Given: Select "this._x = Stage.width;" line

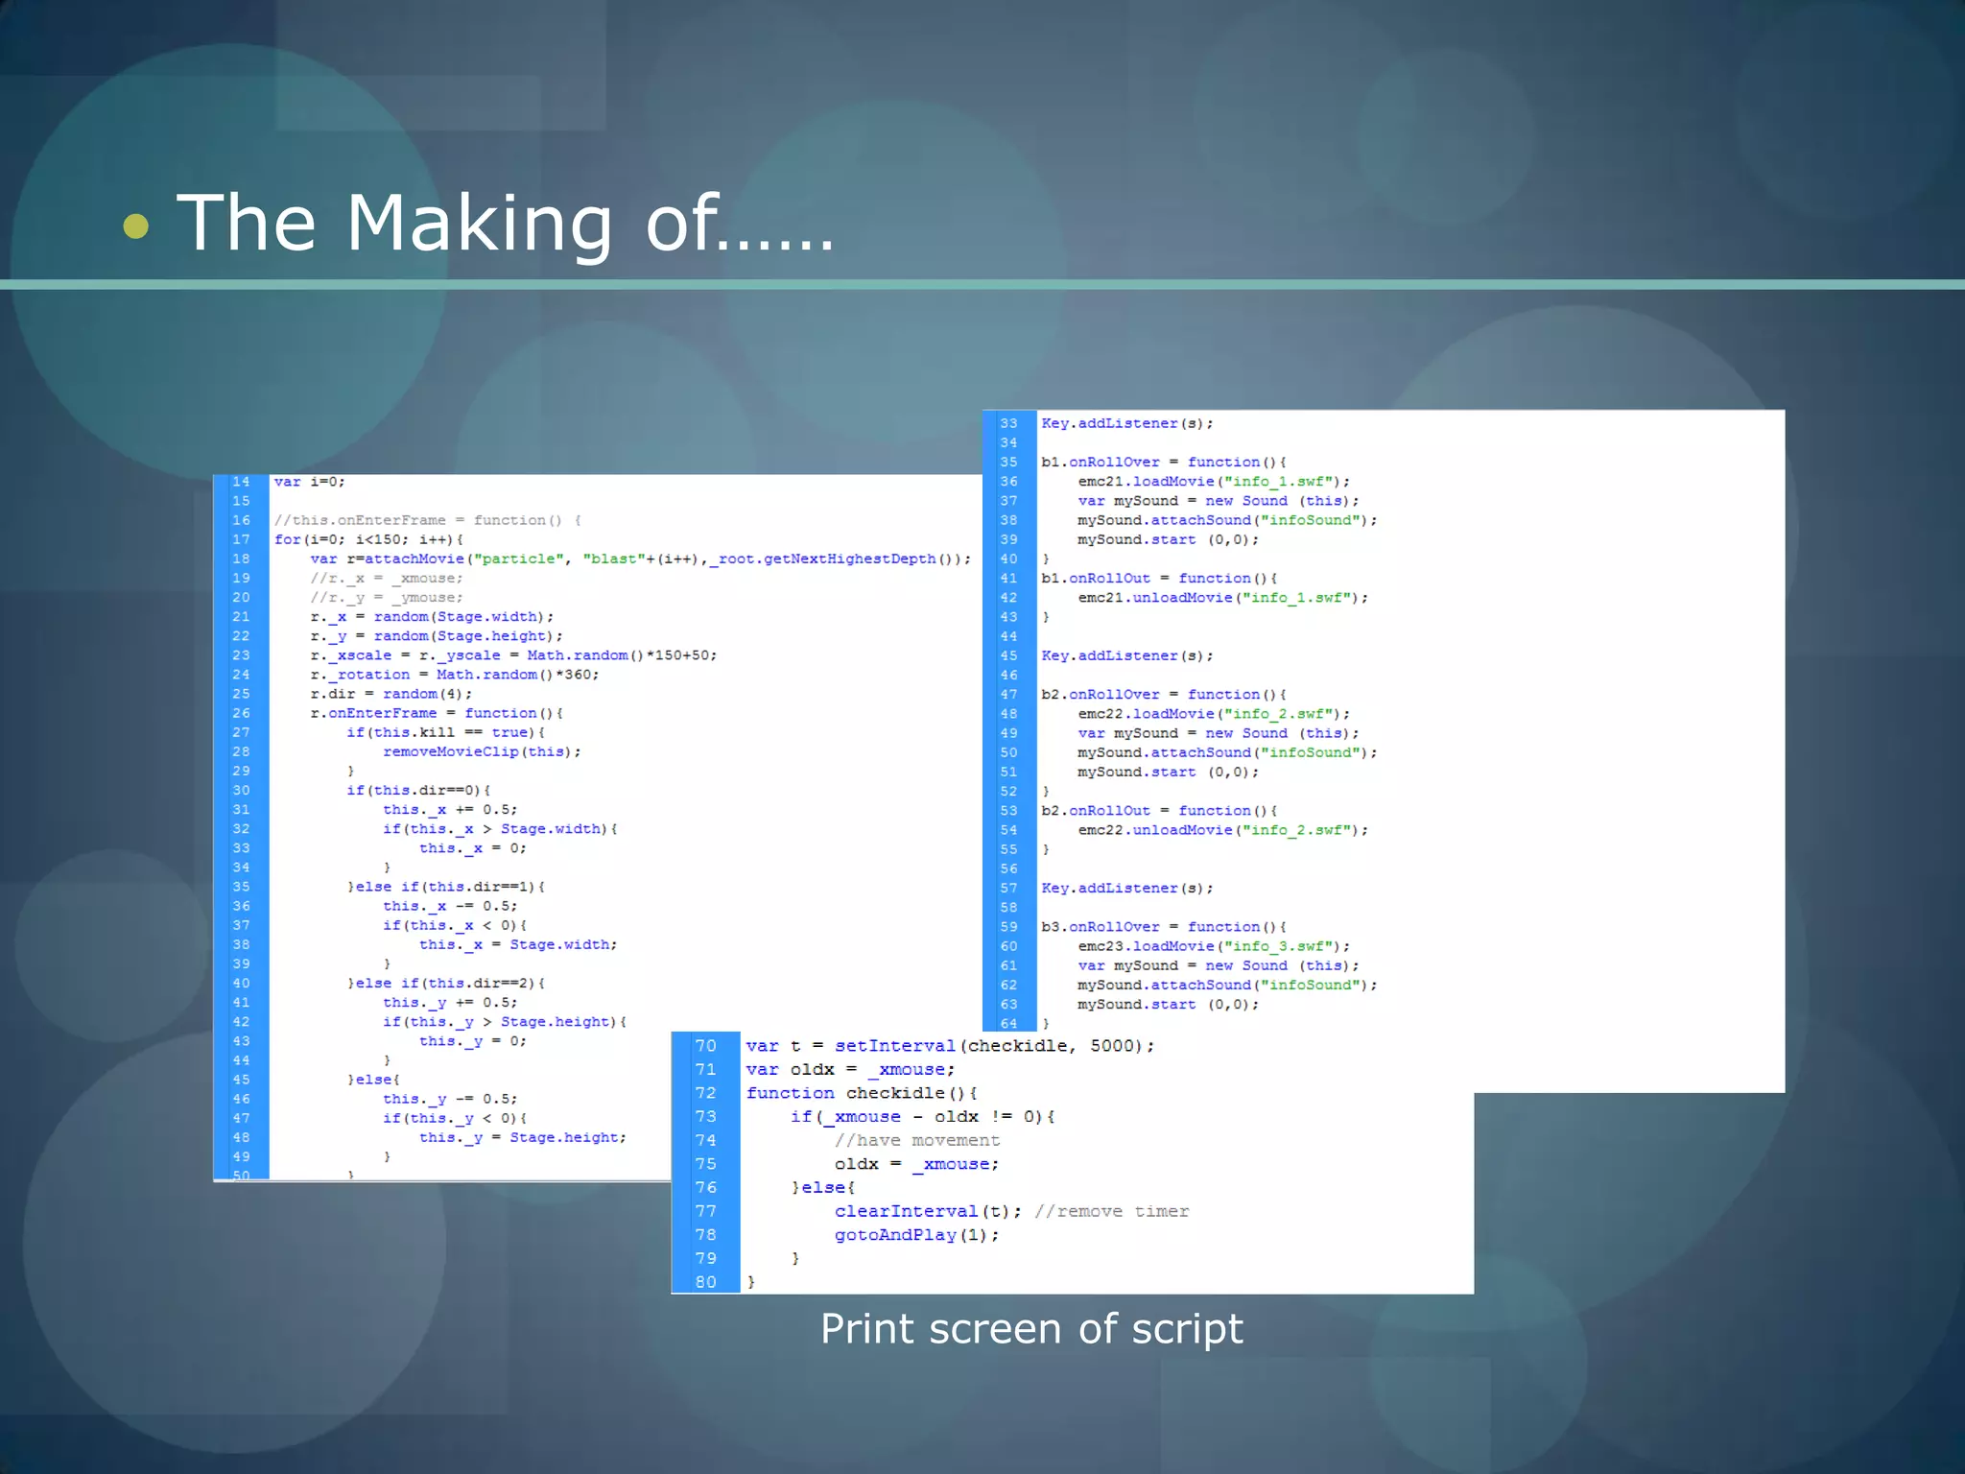Looking at the screenshot, I should tap(518, 944).
